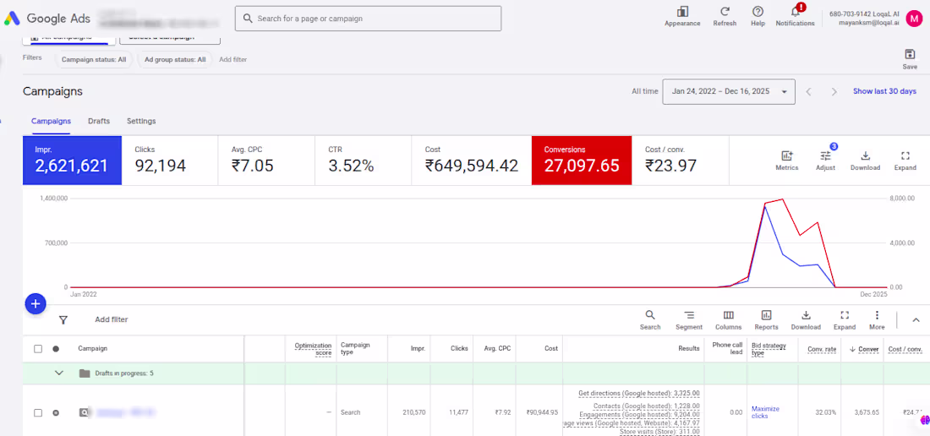Open the Segment icon in table toolbar

tap(688, 315)
